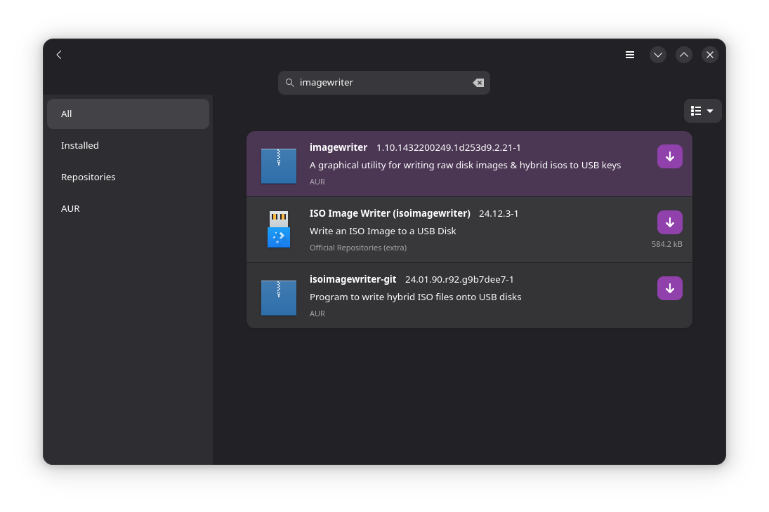Click the AUR label under isoimagewriter-git
769x512 pixels.
click(x=317, y=314)
